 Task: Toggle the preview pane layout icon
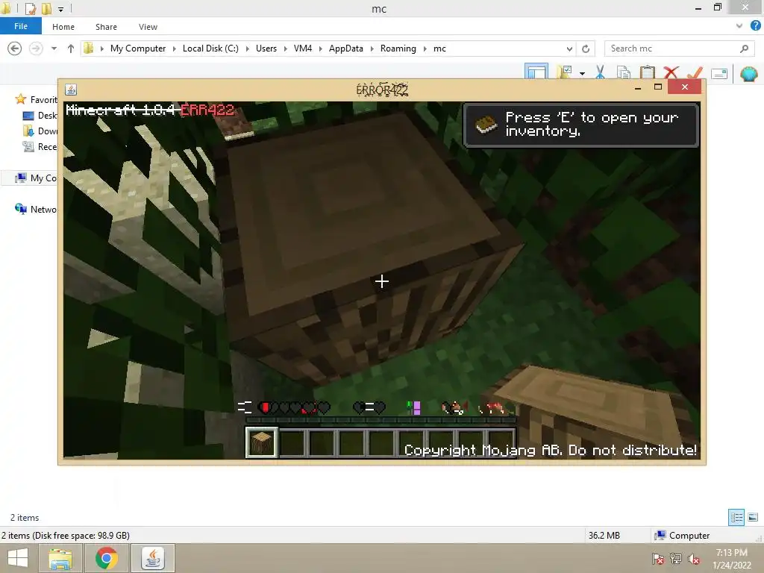[x=536, y=72]
